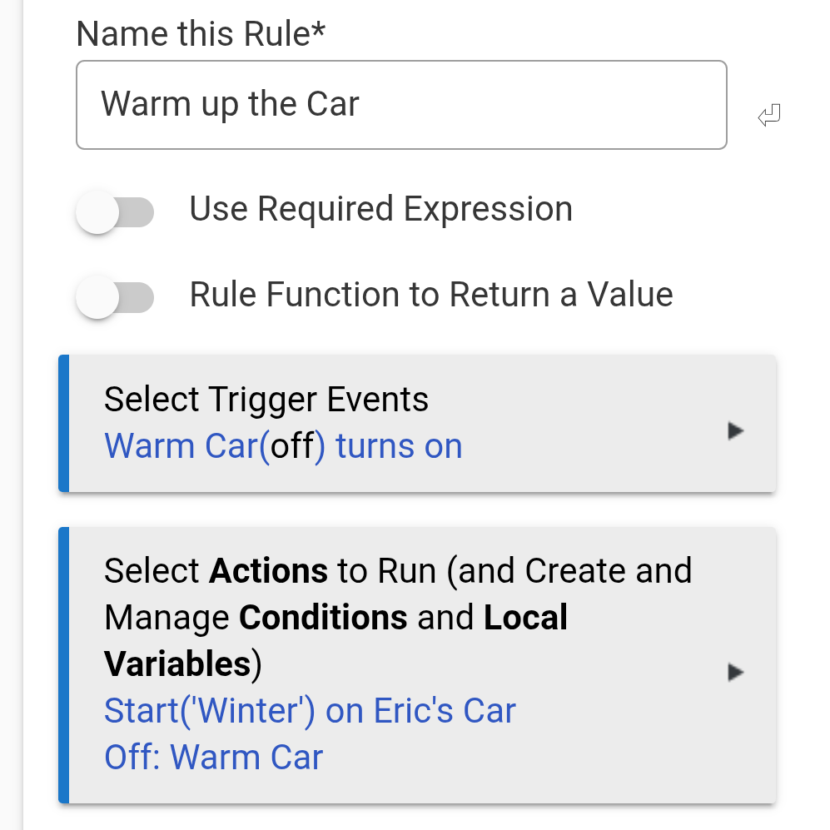Screen dimensions: 830x830
Task: Click the 'Off: Warm Car' action line
Action: click(213, 758)
